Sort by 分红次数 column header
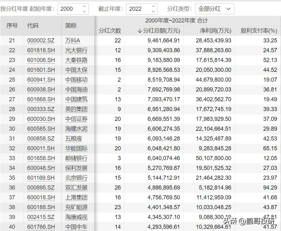This screenshot has width=281, height=231. [110, 31]
